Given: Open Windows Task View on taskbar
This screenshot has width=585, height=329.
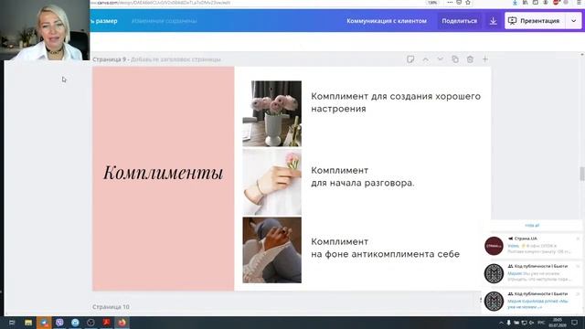Looking at the screenshot, I should point(12,323).
